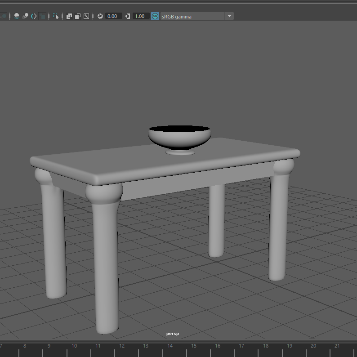The height and width of the screenshot is (357, 357).
Task: Click the Isolate Select icon
Action: (56, 16)
